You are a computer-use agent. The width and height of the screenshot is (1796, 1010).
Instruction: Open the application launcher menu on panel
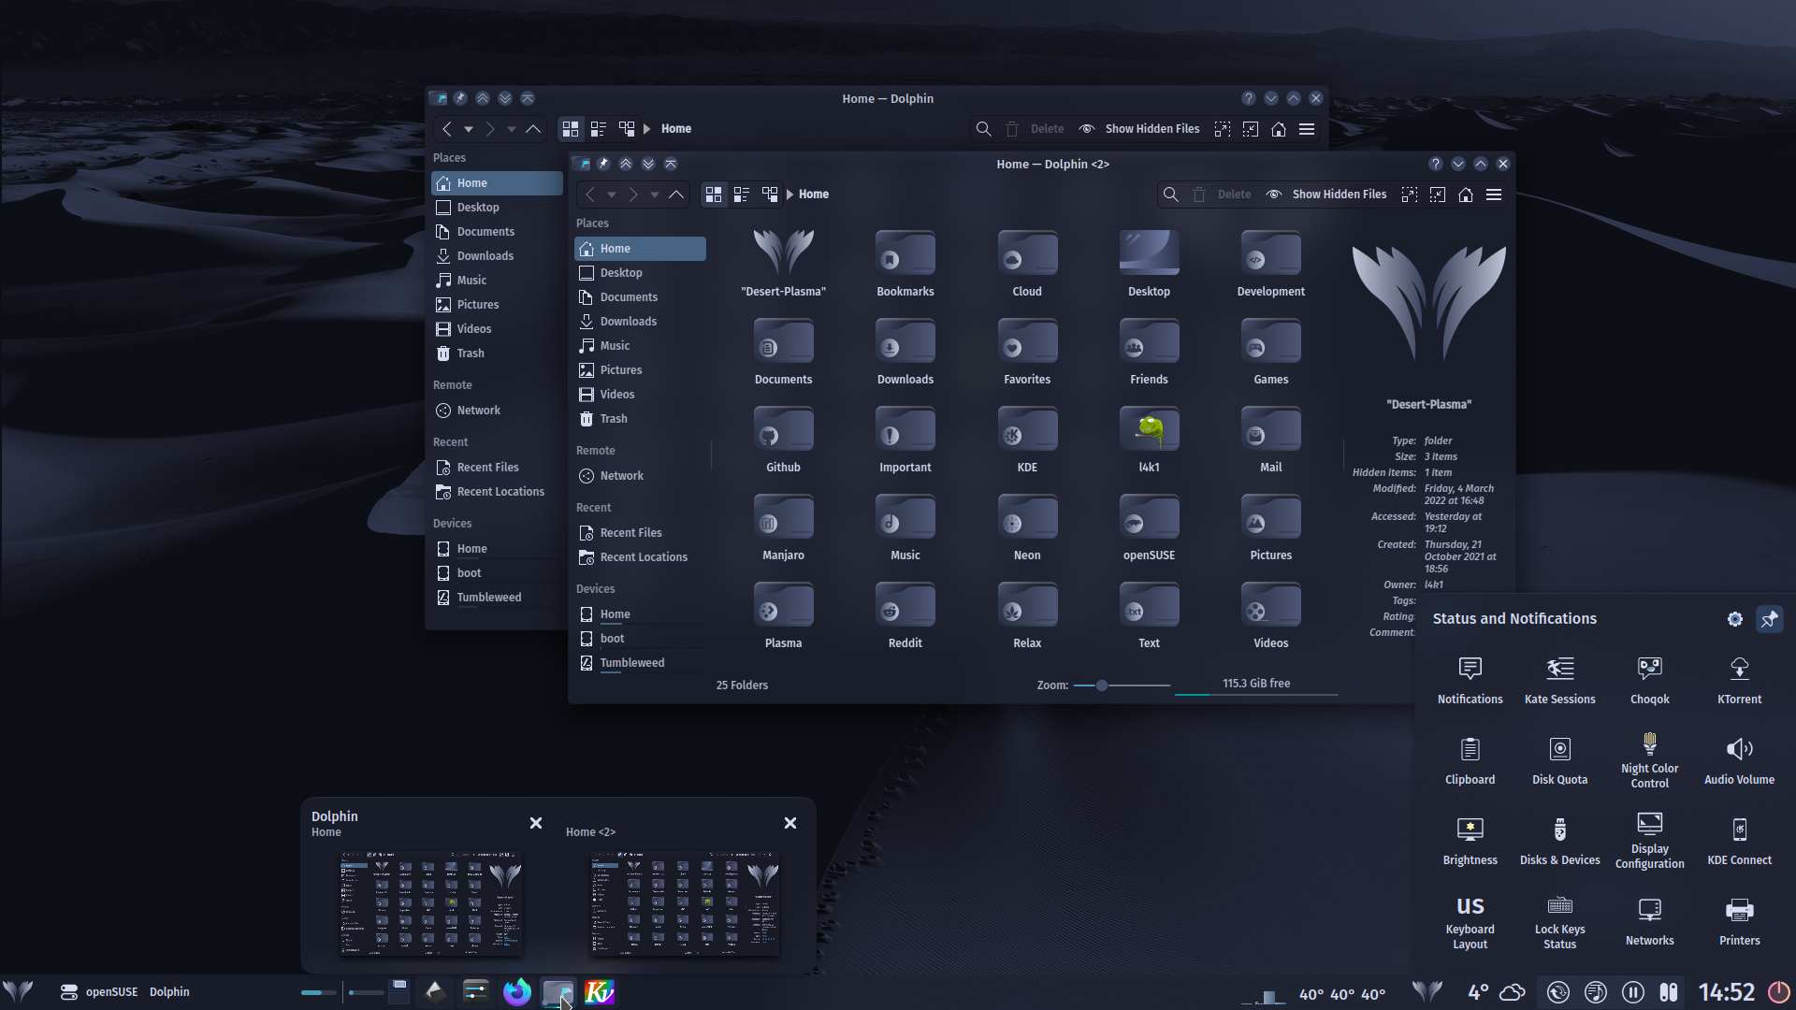click(18, 991)
